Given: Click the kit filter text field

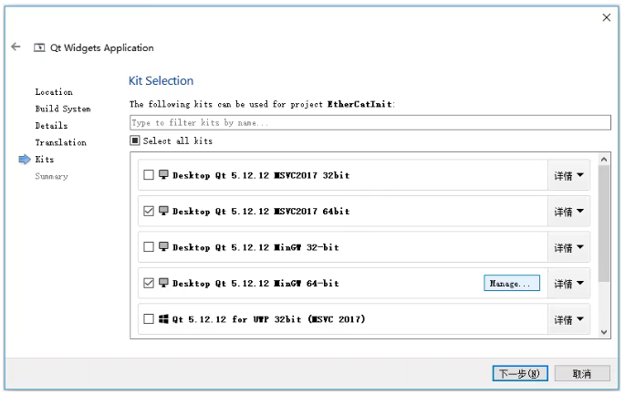Looking at the screenshot, I should (x=370, y=122).
